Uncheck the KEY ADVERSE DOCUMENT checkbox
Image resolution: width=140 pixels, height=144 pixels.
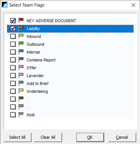point(13,21)
